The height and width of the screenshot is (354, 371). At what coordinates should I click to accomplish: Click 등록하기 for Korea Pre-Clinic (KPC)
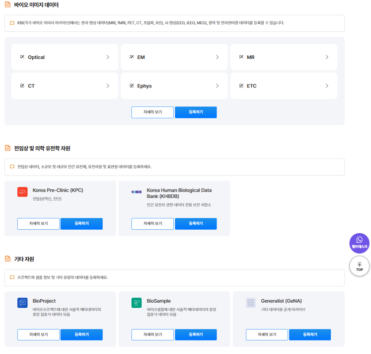click(x=81, y=224)
